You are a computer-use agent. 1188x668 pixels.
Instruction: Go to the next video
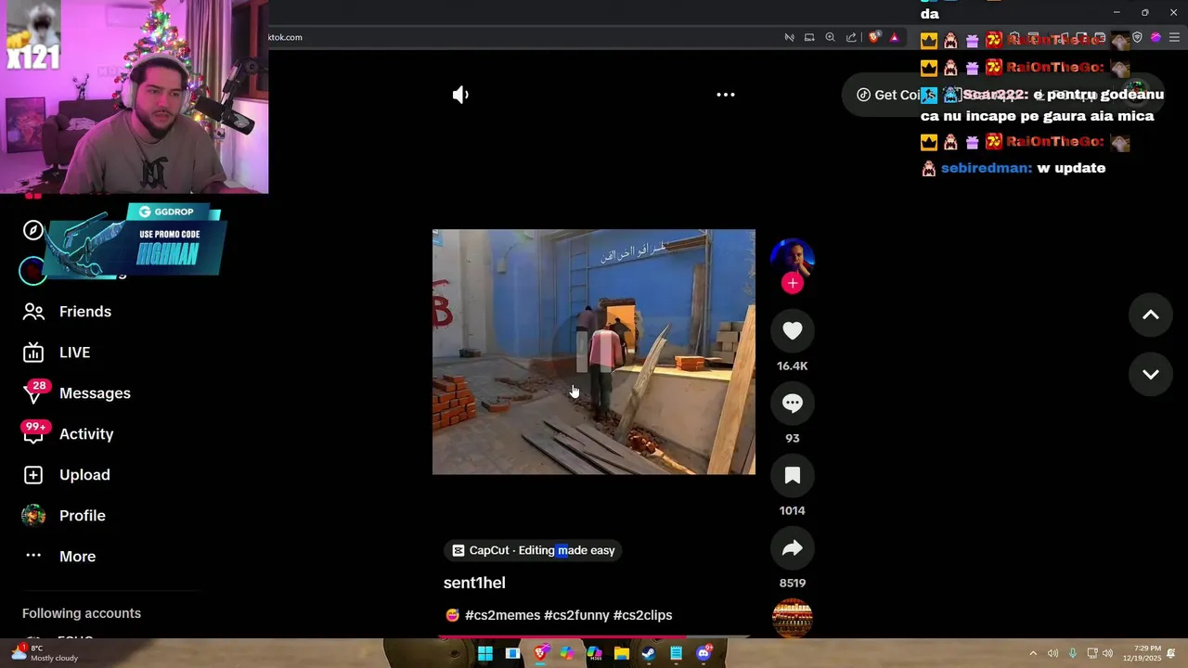1151,374
